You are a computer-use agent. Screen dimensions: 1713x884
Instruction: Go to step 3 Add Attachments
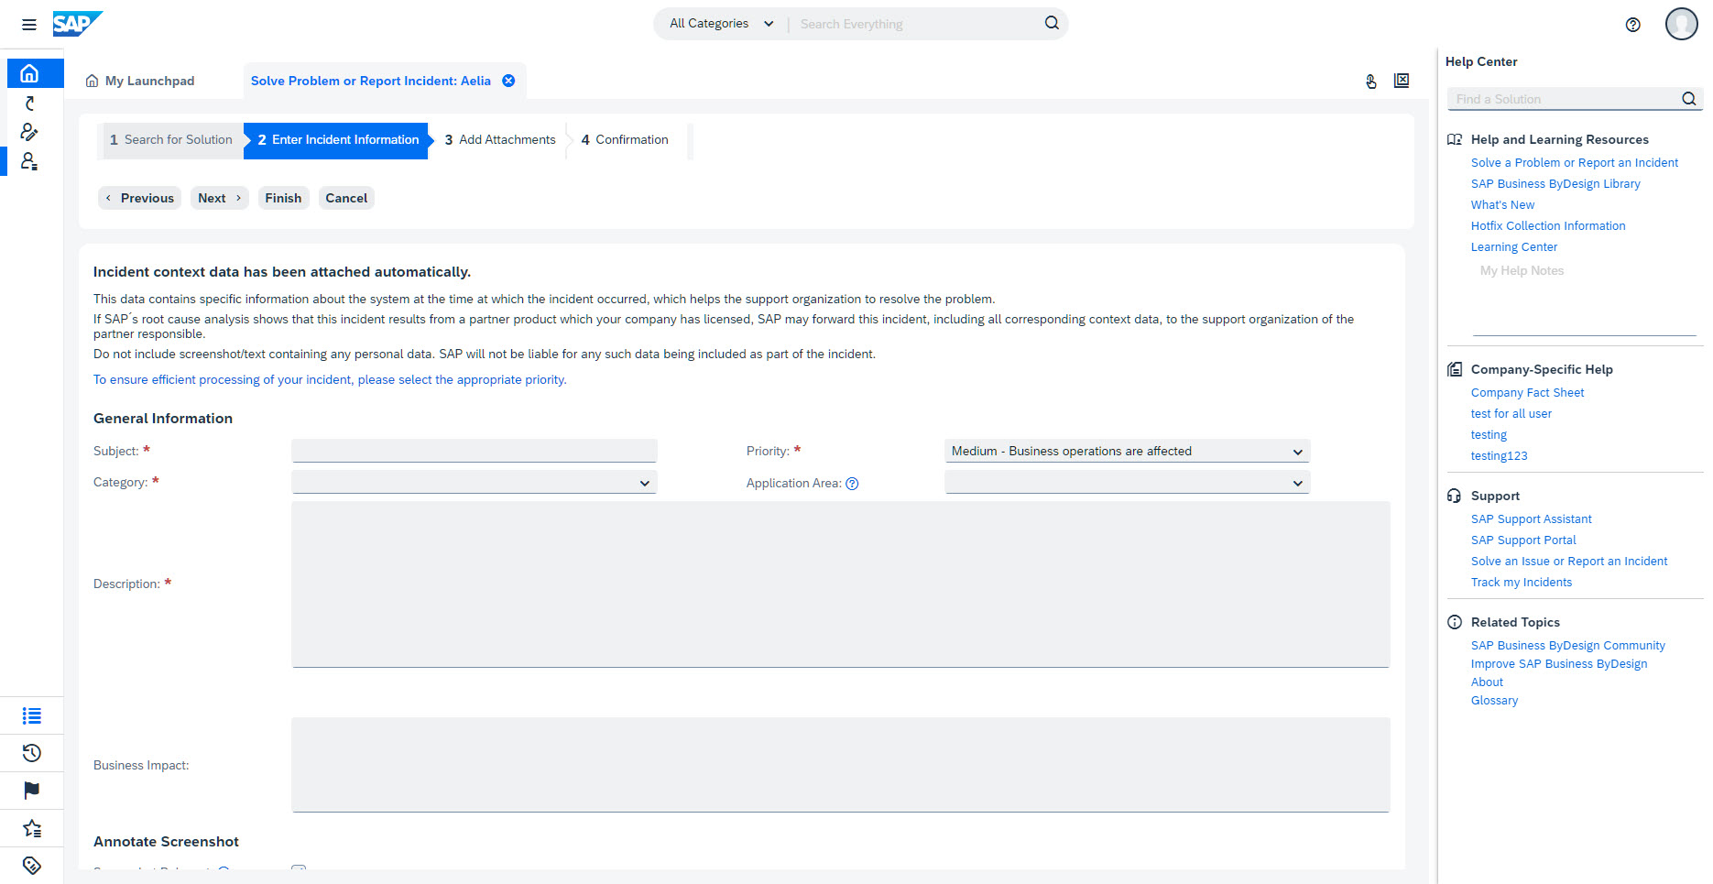500,140
